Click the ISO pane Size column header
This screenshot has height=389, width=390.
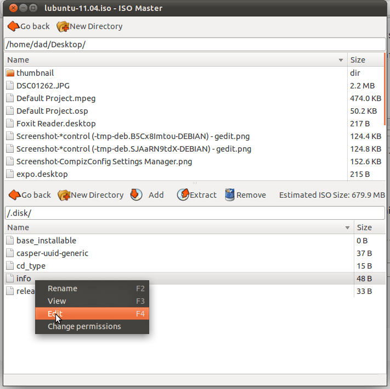click(x=370, y=227)
